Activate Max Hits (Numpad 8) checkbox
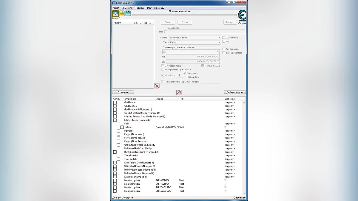Viewport: 358px width, 201px height. 115,177
